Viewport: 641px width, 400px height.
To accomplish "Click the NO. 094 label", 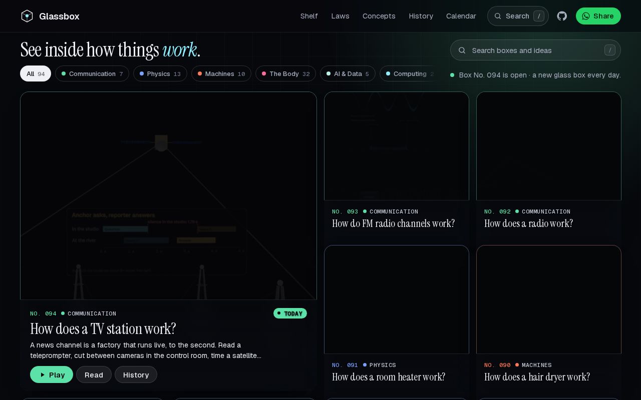I will tap(43, 313).
